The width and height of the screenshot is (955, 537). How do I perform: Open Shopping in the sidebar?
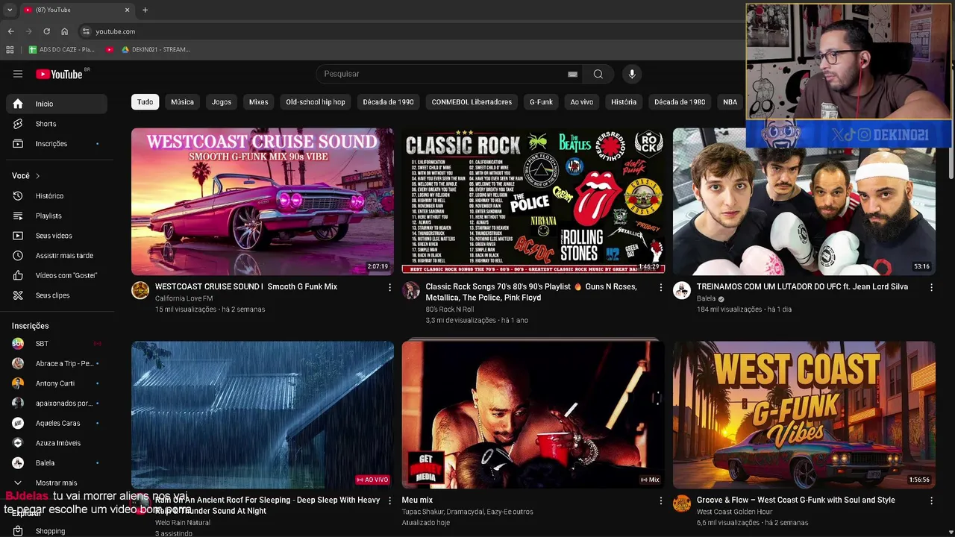click(x=57, y=531)
